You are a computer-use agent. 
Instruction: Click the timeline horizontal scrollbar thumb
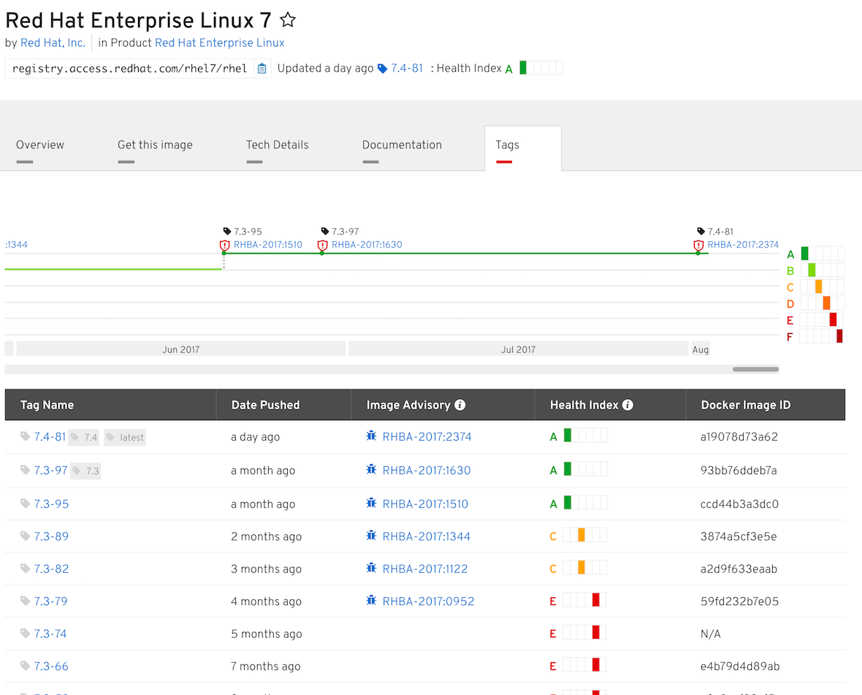(x=755, y=370)
